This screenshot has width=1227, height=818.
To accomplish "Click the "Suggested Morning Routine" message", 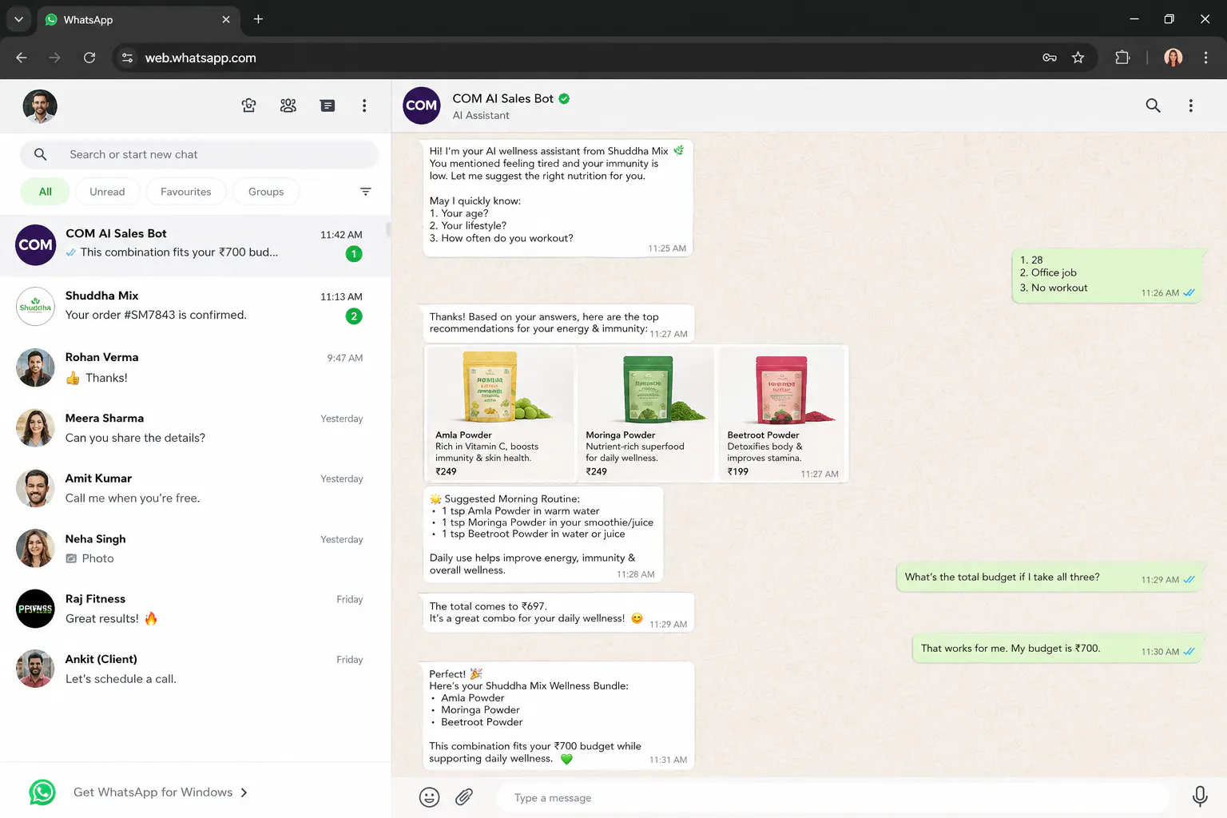I will [x=543, y=534].
